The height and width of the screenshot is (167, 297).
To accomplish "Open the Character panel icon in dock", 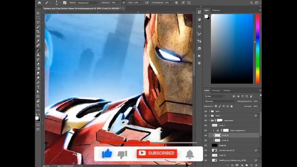I will point(199,27).
